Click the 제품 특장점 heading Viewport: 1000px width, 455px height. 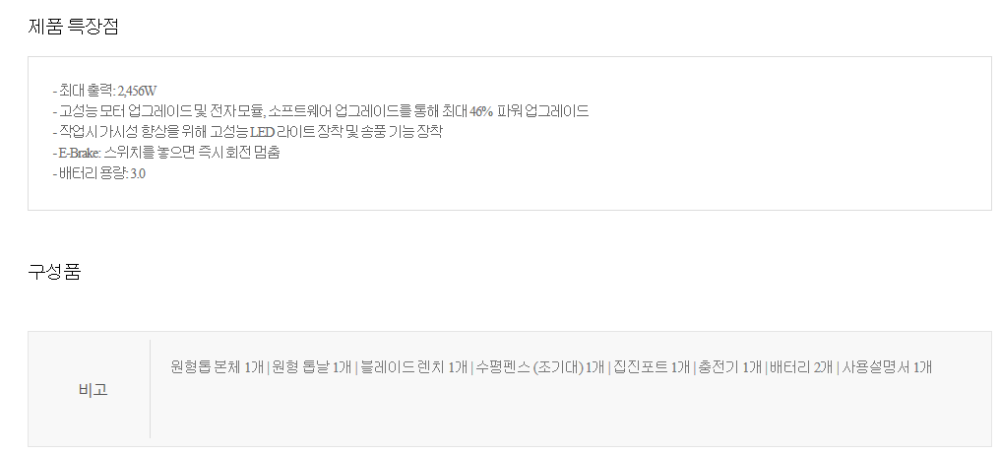73,27
